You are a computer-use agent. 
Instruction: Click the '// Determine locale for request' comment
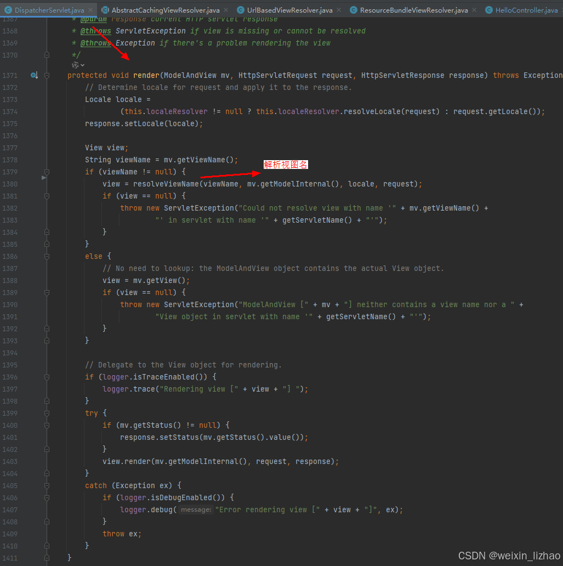218,87
